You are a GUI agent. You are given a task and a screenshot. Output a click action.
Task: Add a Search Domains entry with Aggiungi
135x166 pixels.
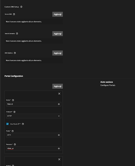58,34
